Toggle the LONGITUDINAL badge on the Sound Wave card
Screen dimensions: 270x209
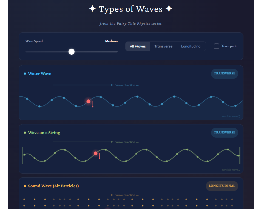click(x=222, y=186)
